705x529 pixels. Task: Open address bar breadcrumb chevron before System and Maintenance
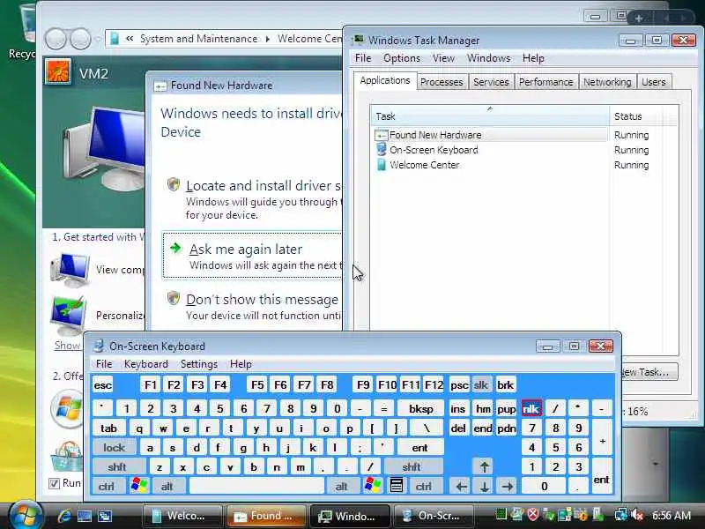(x=130, y=39)
